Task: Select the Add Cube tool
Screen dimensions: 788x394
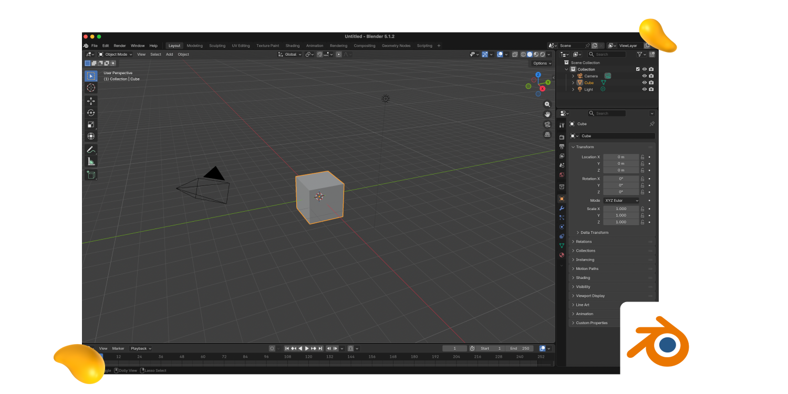Action: coord(91,175)
